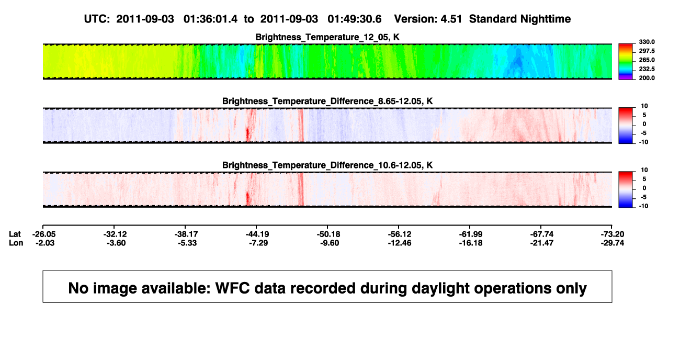The width and height of the screenshot is (680, 349).
Task: Click longitude tick value -9.60
Action: click(329, 243)
